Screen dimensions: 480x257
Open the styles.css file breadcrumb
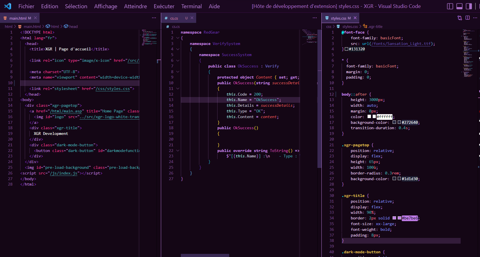pos(350,26)
